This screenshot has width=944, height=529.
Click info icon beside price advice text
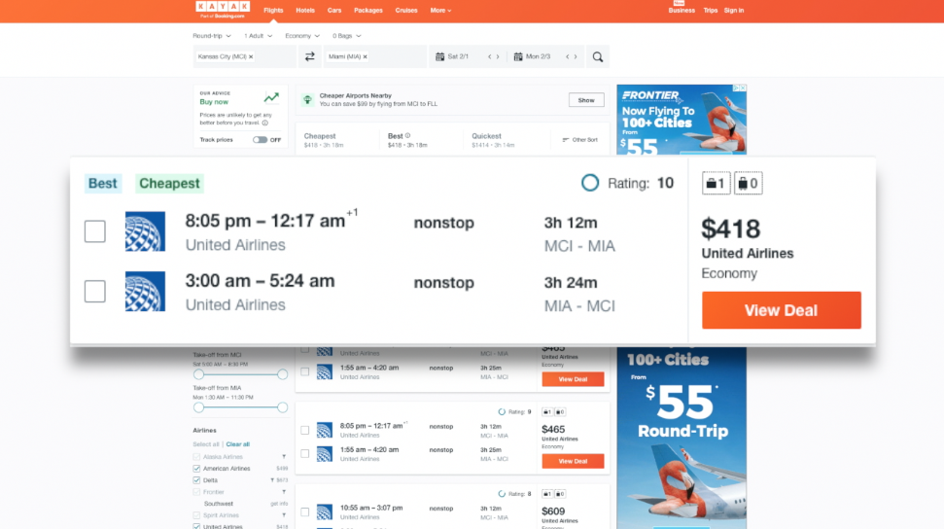click(x=264, y=123)
